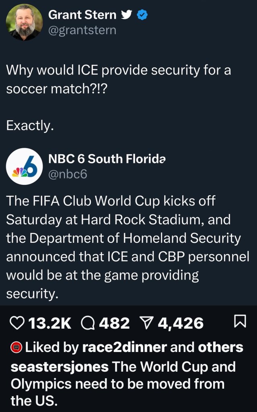257x412 pixels.
Task: Visit the @grantstern handle
Action: [82, 30]
